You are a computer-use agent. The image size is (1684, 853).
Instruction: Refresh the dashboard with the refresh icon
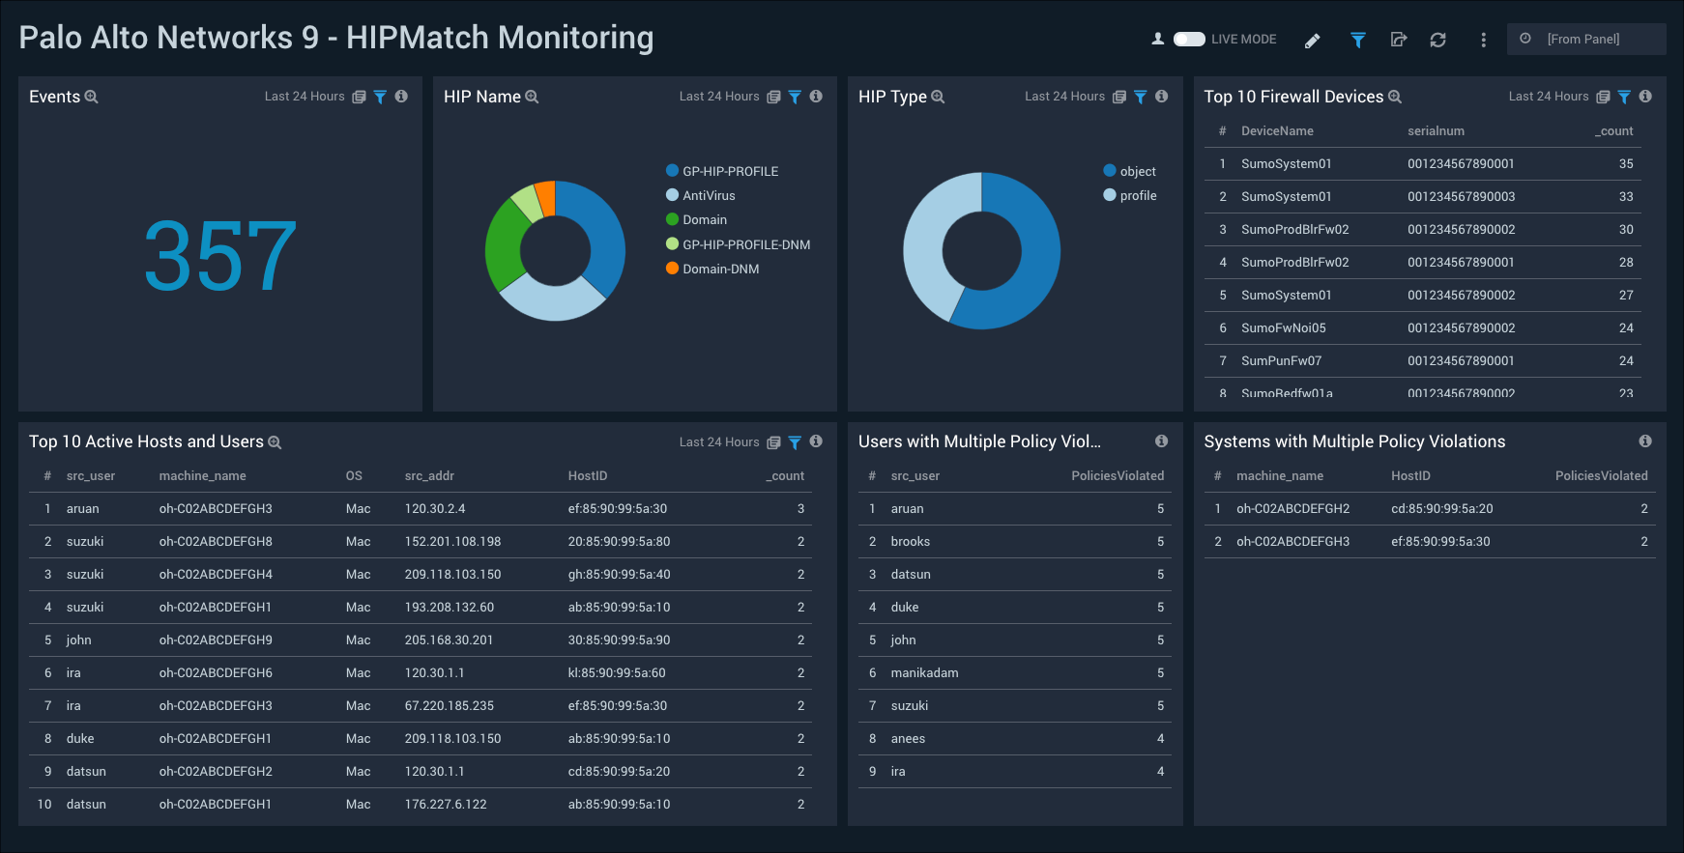(x=1437, y=40)
